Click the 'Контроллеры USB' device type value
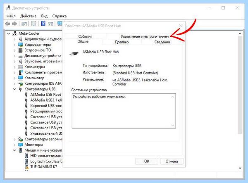This screenshot has width=248, height=183. (127, 66)
